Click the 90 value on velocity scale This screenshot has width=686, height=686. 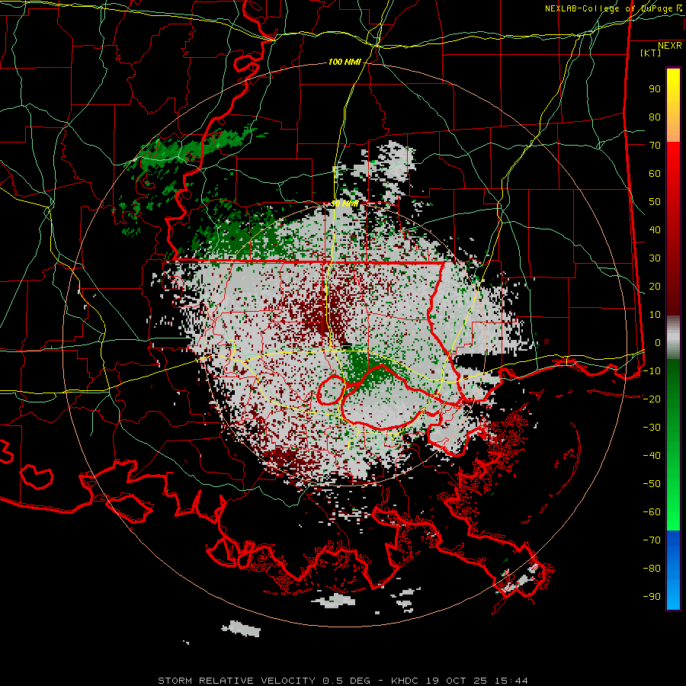(655, 89)
